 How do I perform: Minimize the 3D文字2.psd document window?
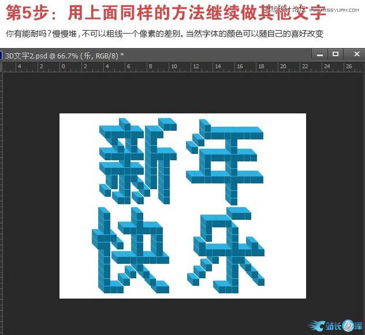[317, 54]
